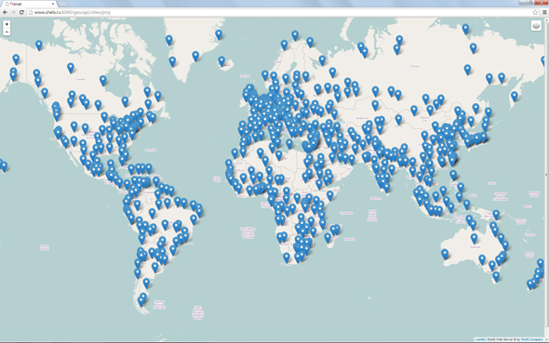This screenshot has width=549, height=343.
Task: Open the map layers control
Action: [x=536, y=26]
